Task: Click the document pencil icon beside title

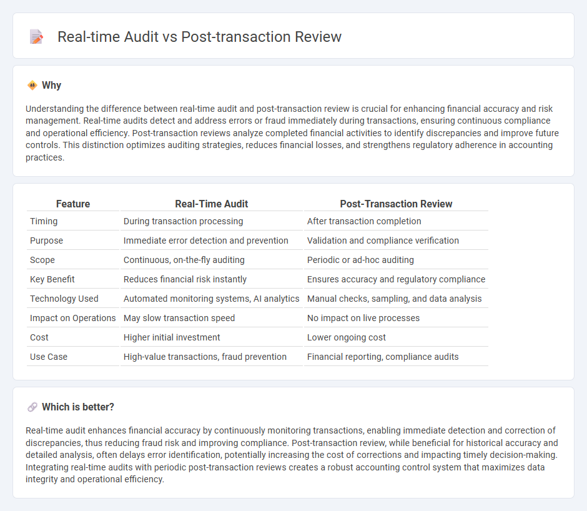Action: 36,37
